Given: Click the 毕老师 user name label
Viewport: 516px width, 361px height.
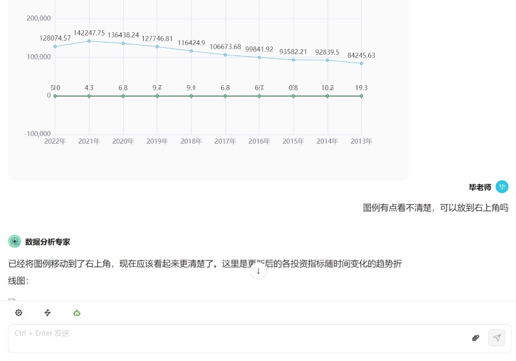Looking at the screenshot, I should point(480,188).
